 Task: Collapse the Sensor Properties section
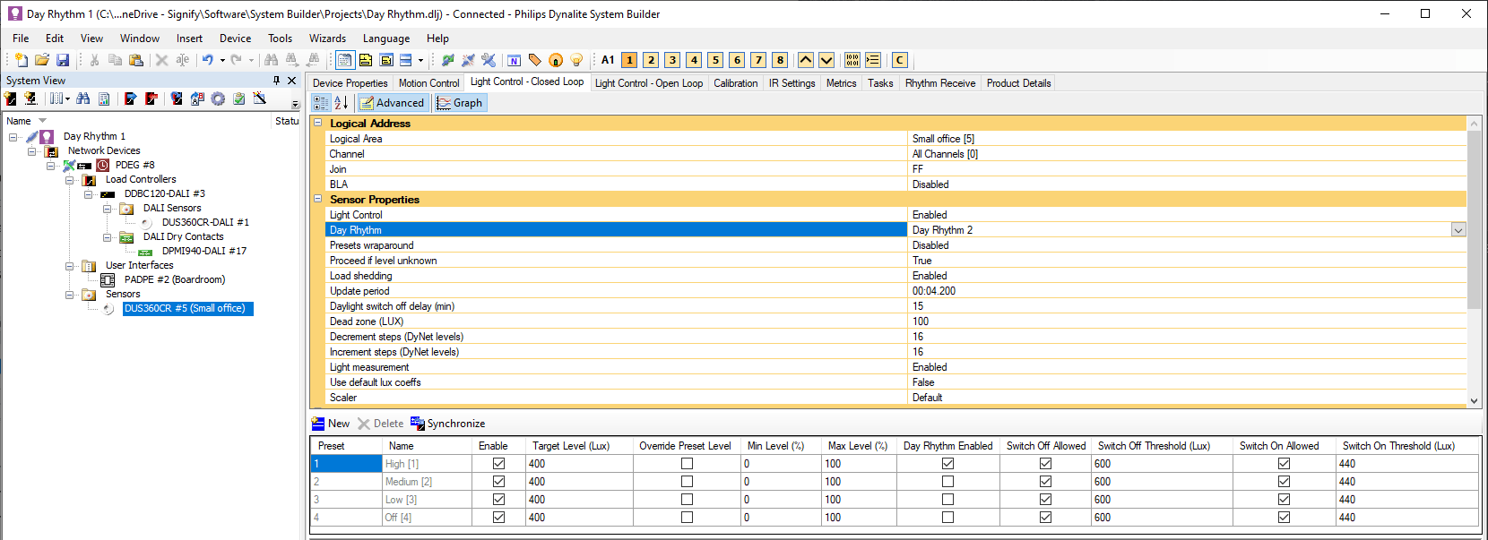[x=317, y=199]
